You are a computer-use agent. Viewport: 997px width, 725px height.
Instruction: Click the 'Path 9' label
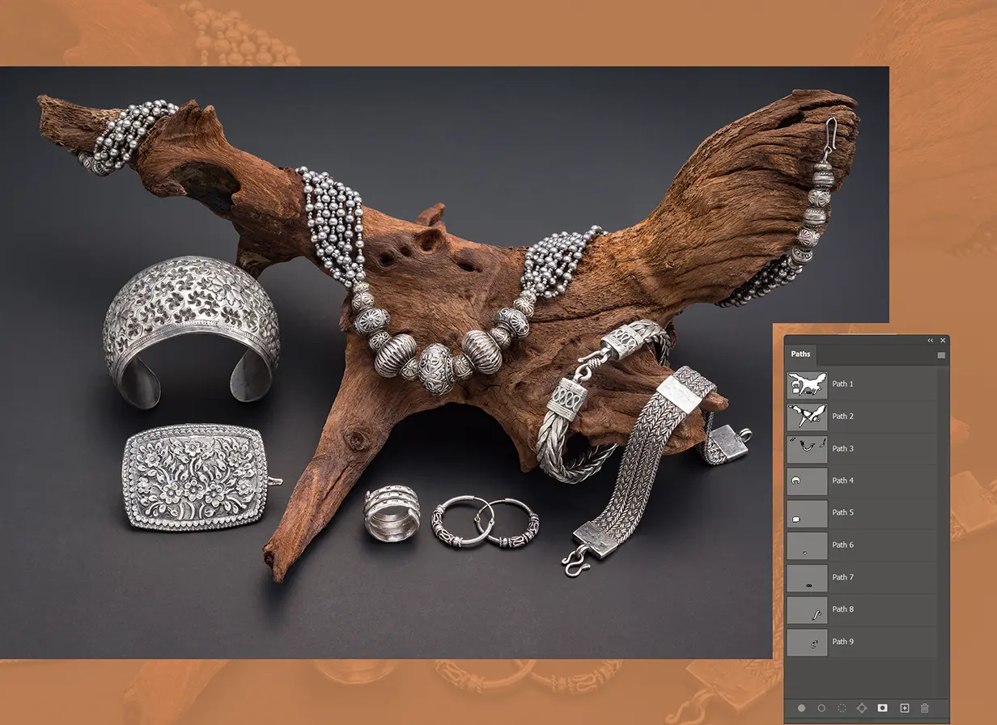point(842,642)
